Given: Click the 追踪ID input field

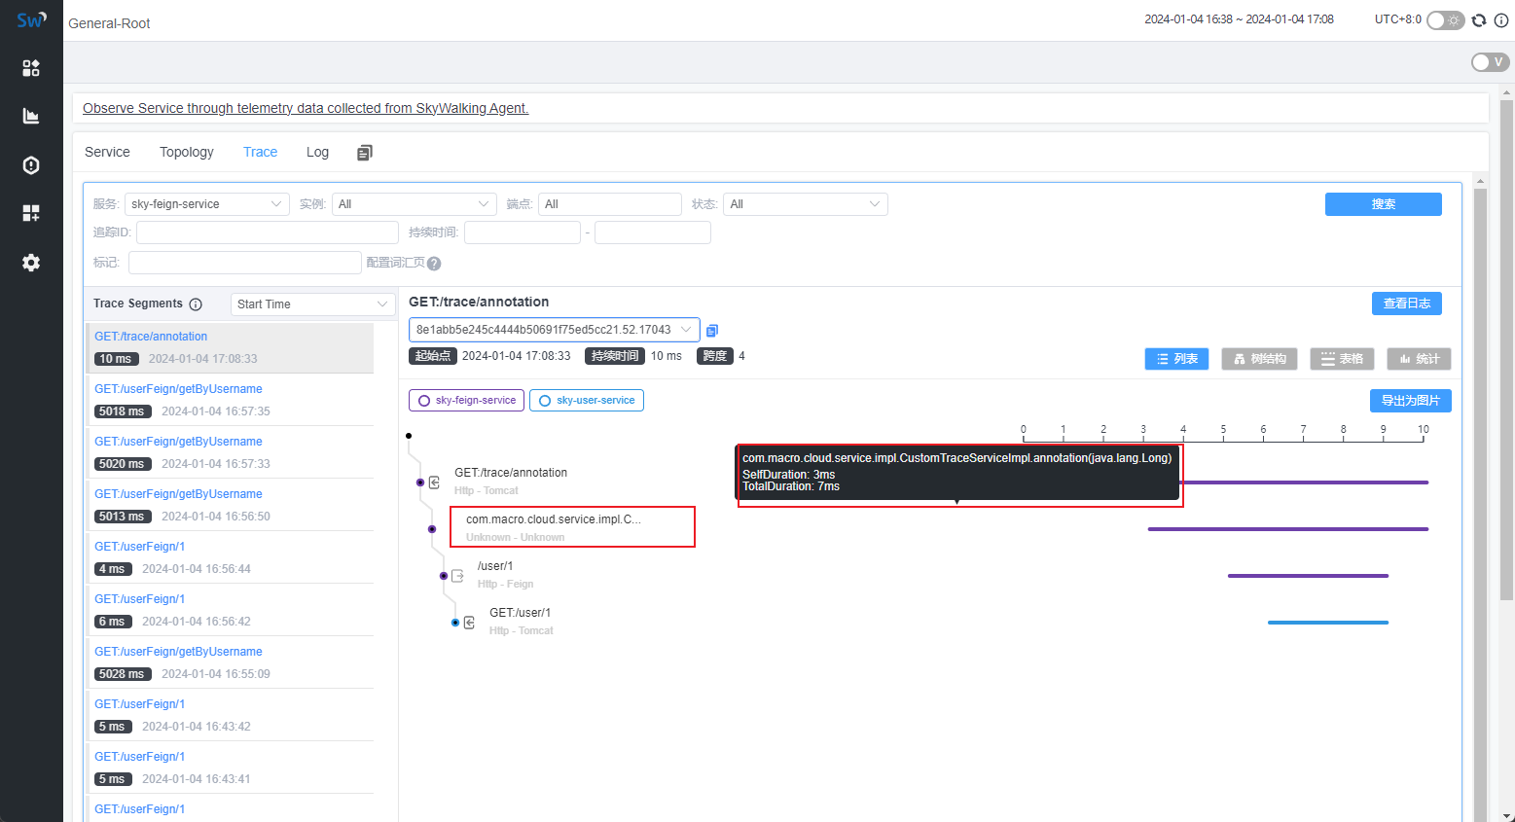Looking at the screenshot, I should (x=267, y=232).
